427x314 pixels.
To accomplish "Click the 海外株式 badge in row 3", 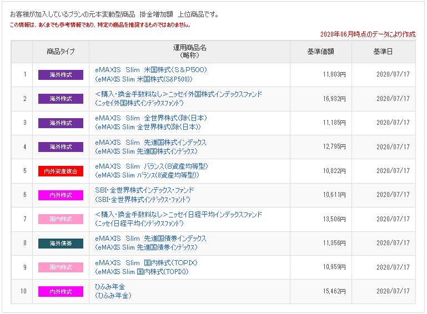I will (x=61, y=123).
